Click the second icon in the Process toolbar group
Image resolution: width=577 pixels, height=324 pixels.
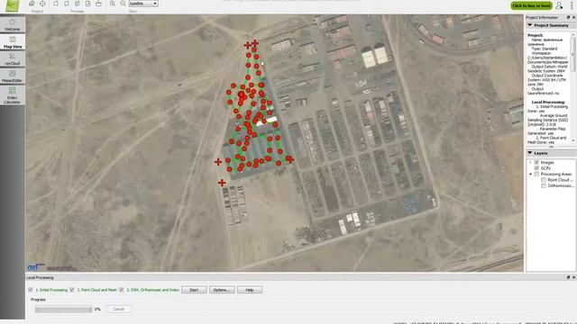(x=67, y=4)
